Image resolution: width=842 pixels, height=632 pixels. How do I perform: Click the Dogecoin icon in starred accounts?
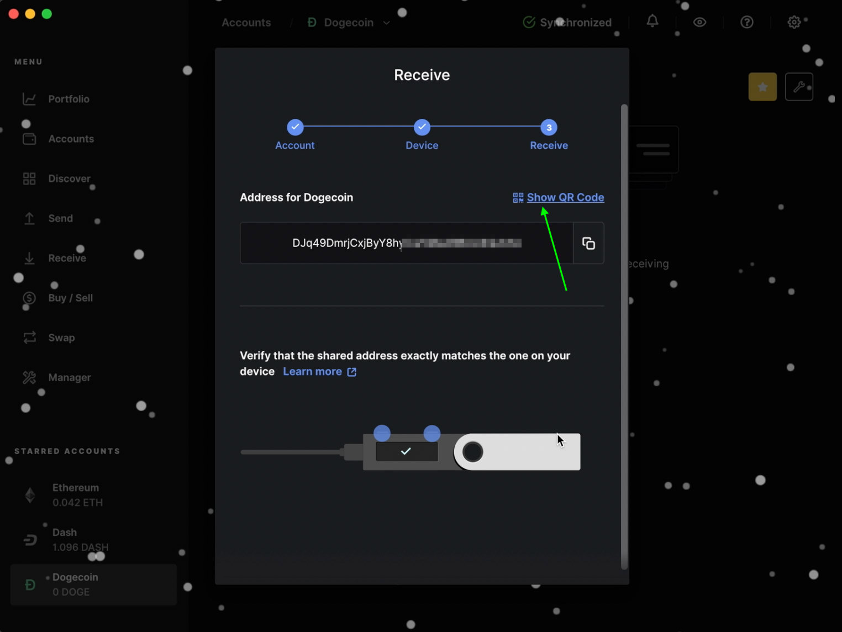(30, 584)
